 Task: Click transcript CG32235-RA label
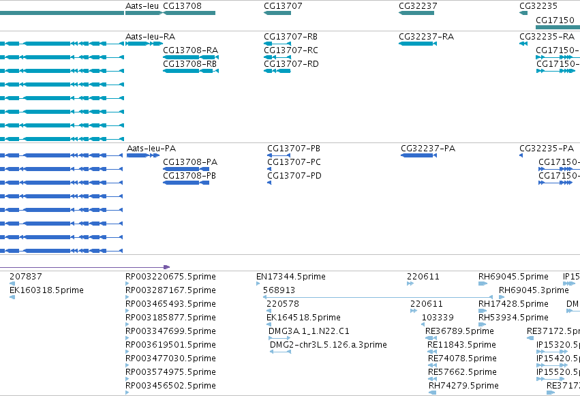[547, 37]
